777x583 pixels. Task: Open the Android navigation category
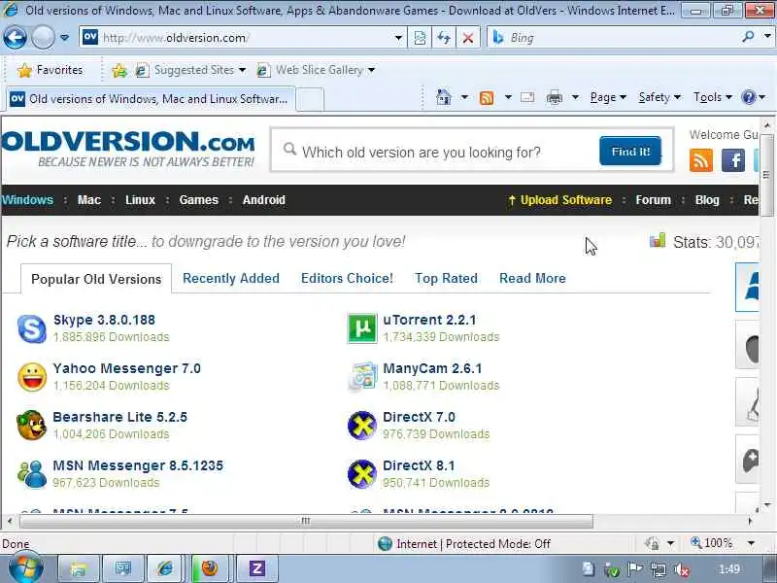[263, 200]
